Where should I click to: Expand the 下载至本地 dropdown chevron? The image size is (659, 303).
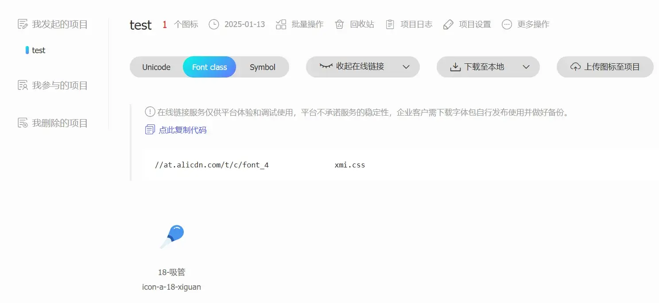click(526, 67)
